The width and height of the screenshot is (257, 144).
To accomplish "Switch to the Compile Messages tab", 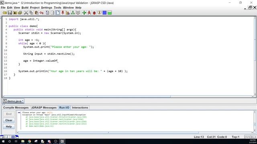I will (x=16, y=108).
